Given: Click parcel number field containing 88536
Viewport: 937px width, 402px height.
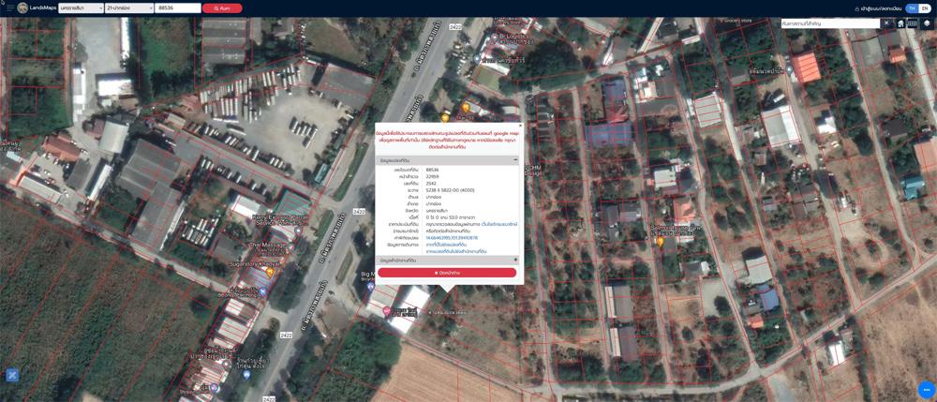Looking at the screenshot, I should tap(177, 8).
